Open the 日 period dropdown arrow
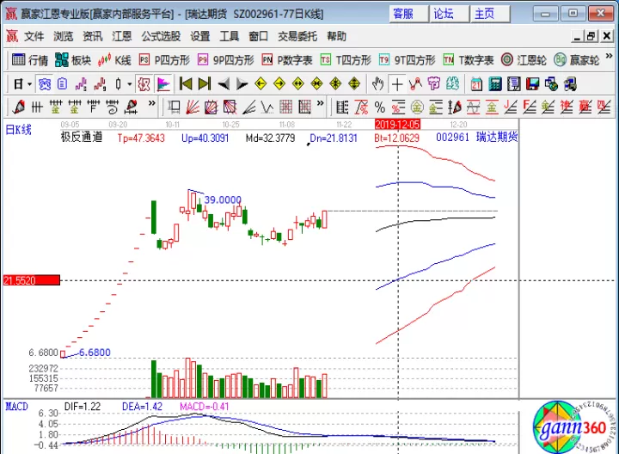 [x=29, y=84]
